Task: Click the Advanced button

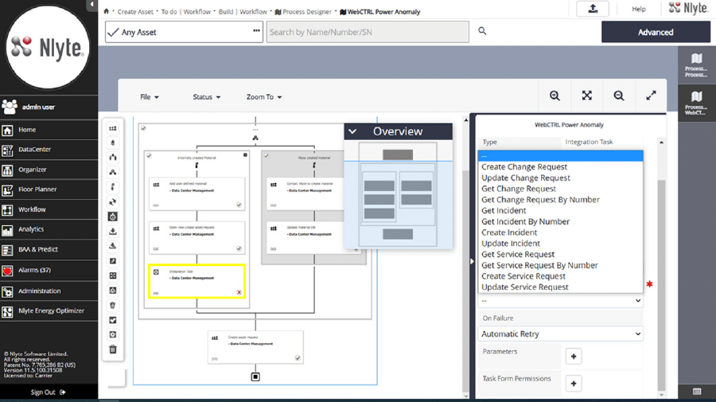Action: click(x=655, y=32)
